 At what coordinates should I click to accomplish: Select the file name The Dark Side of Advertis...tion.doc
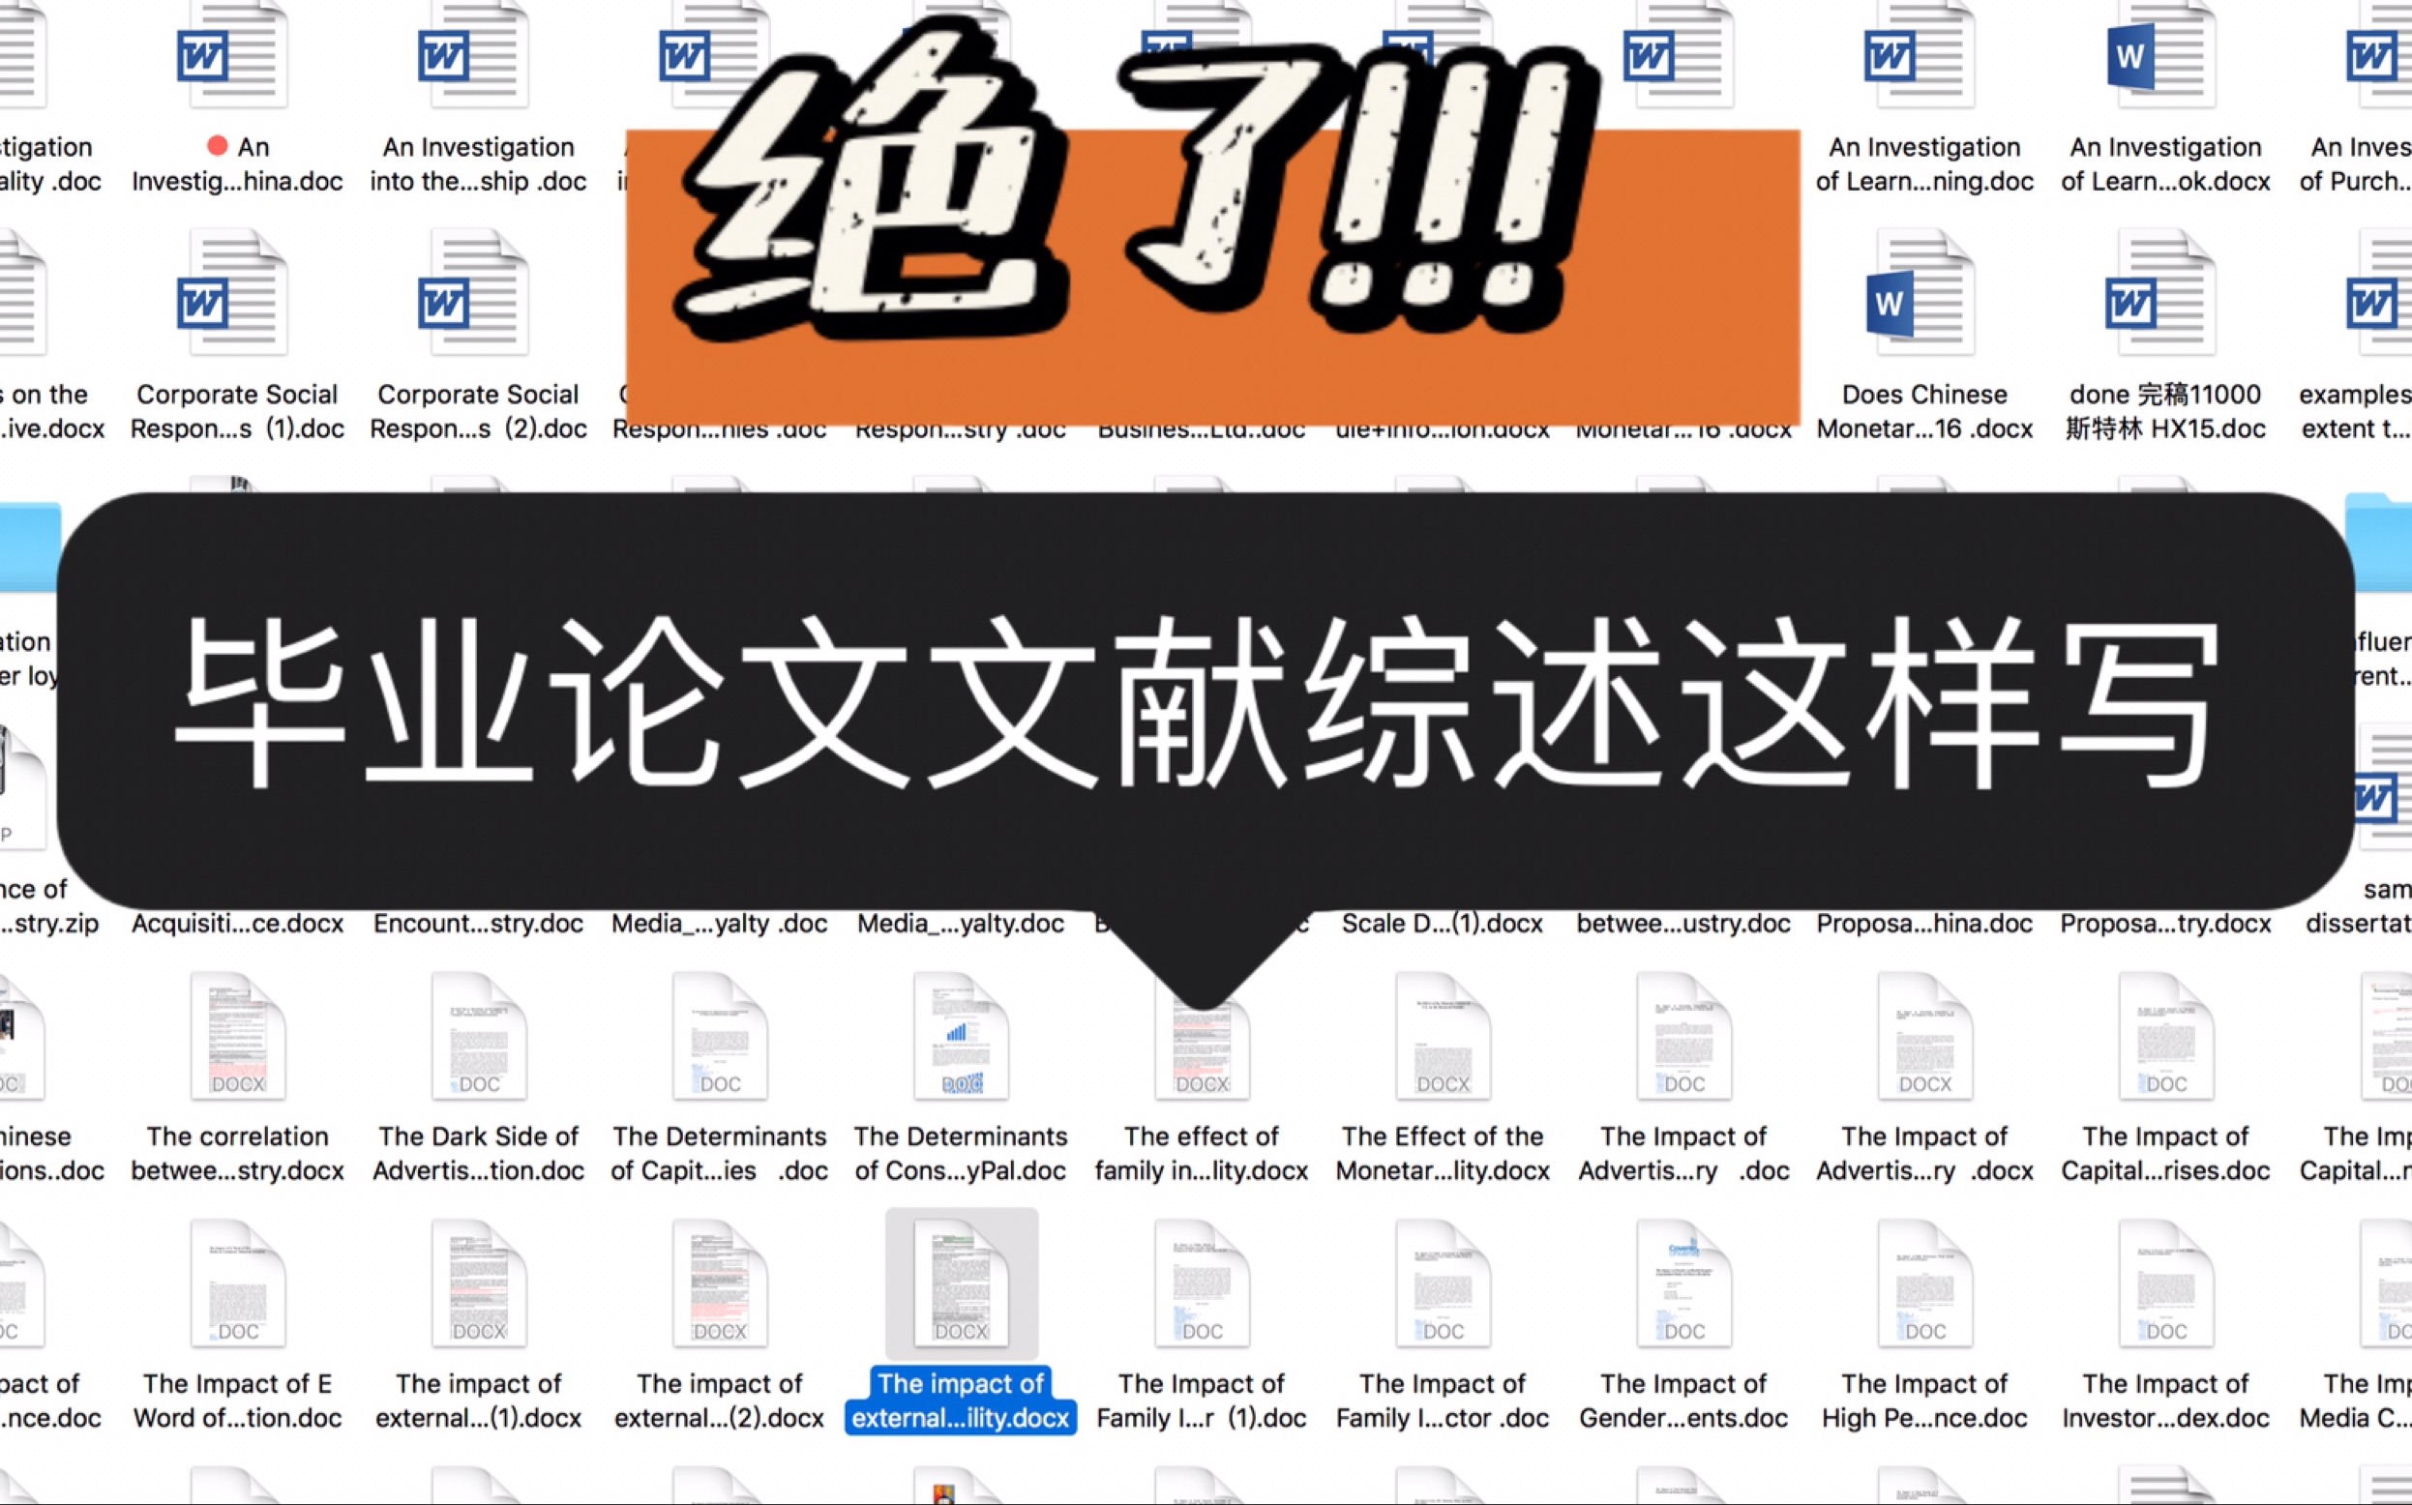click(x=478, y=1154)
